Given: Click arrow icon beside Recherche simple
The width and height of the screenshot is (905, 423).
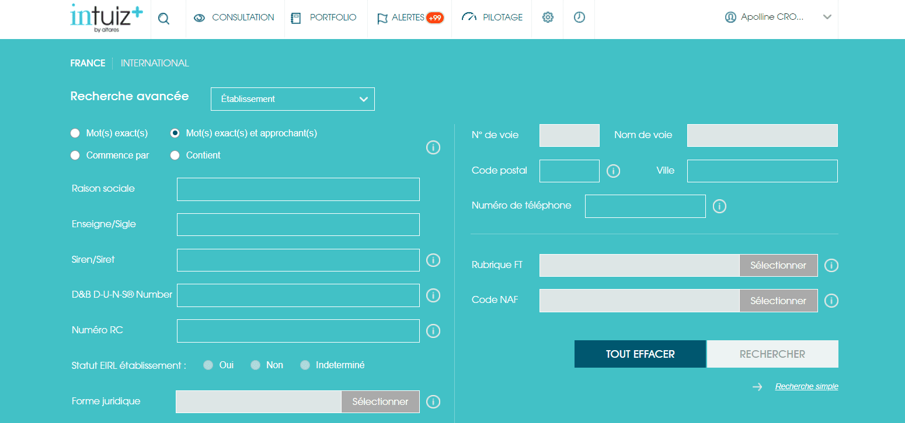Looking at the screenshot, I should 757,387.
